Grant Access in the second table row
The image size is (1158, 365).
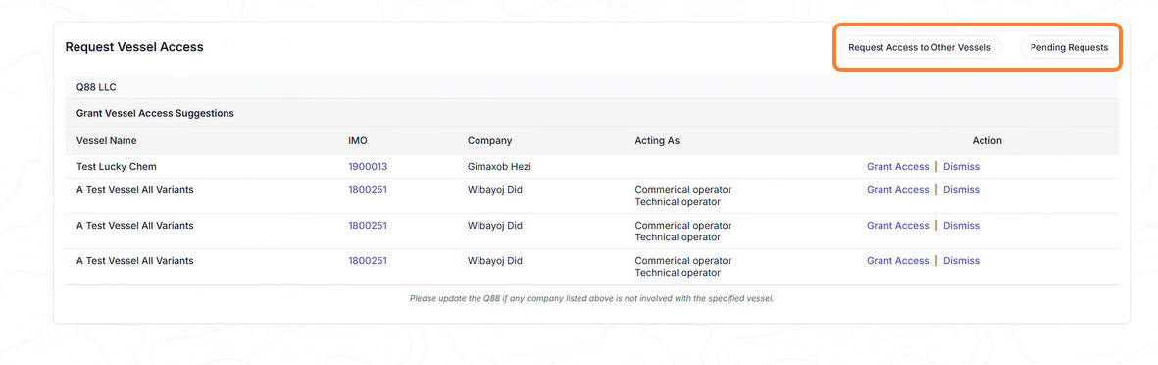897,190
